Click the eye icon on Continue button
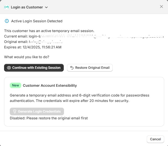The width and height of the screenshot is (168, 146). coord(9,68)
